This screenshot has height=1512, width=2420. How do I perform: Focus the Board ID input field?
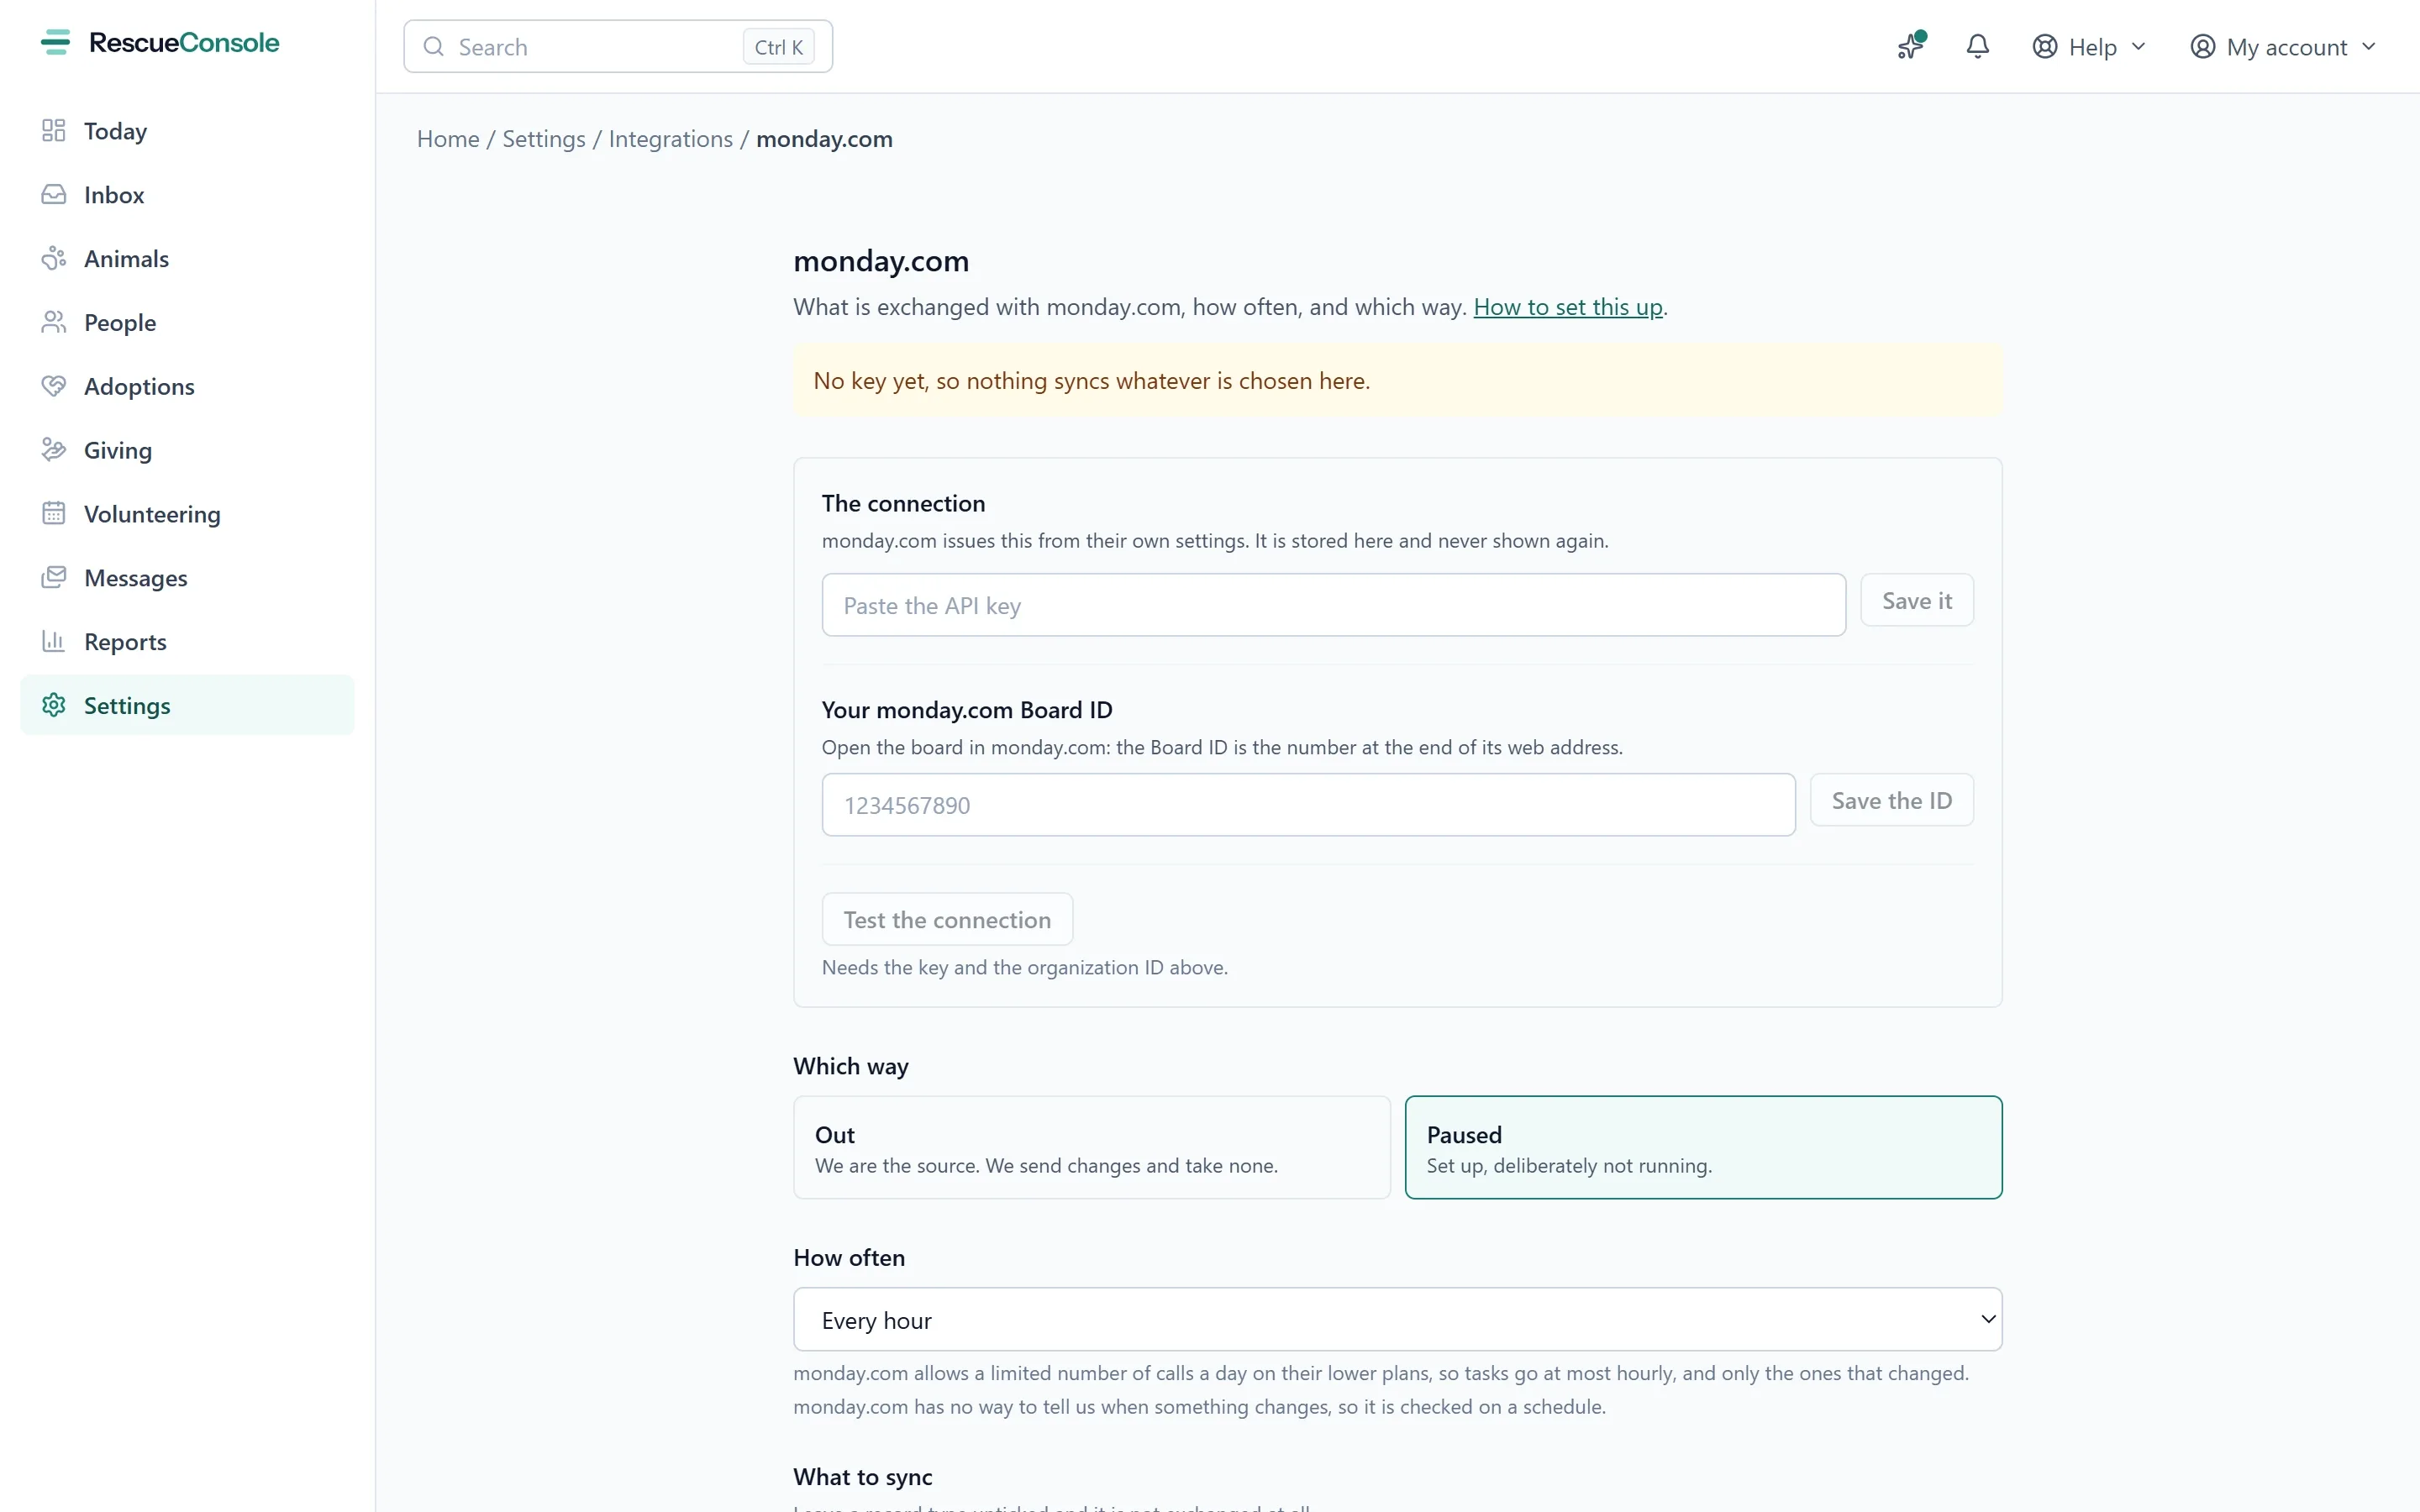pyautogui.click(x=1308, y=805)
